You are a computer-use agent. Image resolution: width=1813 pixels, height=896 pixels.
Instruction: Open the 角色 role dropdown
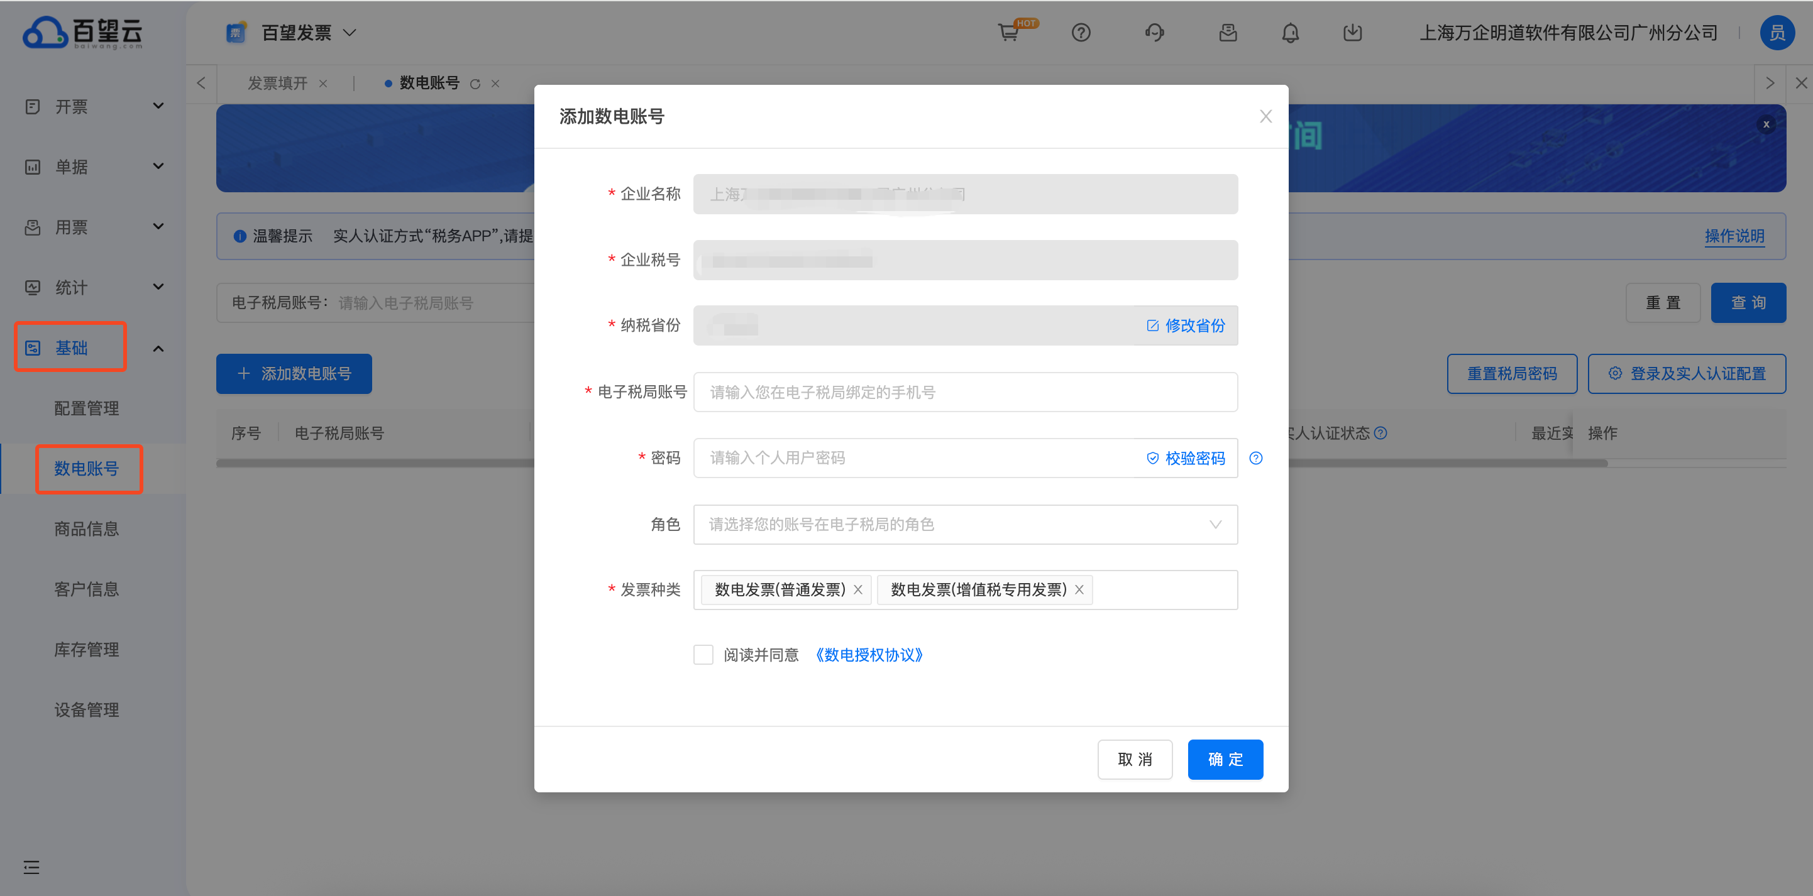tap(965, 524)
